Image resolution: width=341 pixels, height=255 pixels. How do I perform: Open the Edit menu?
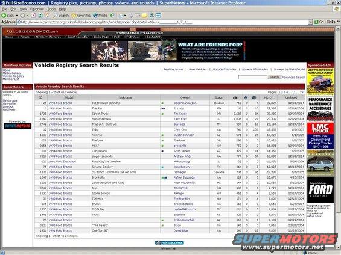[x=13, y=9]
